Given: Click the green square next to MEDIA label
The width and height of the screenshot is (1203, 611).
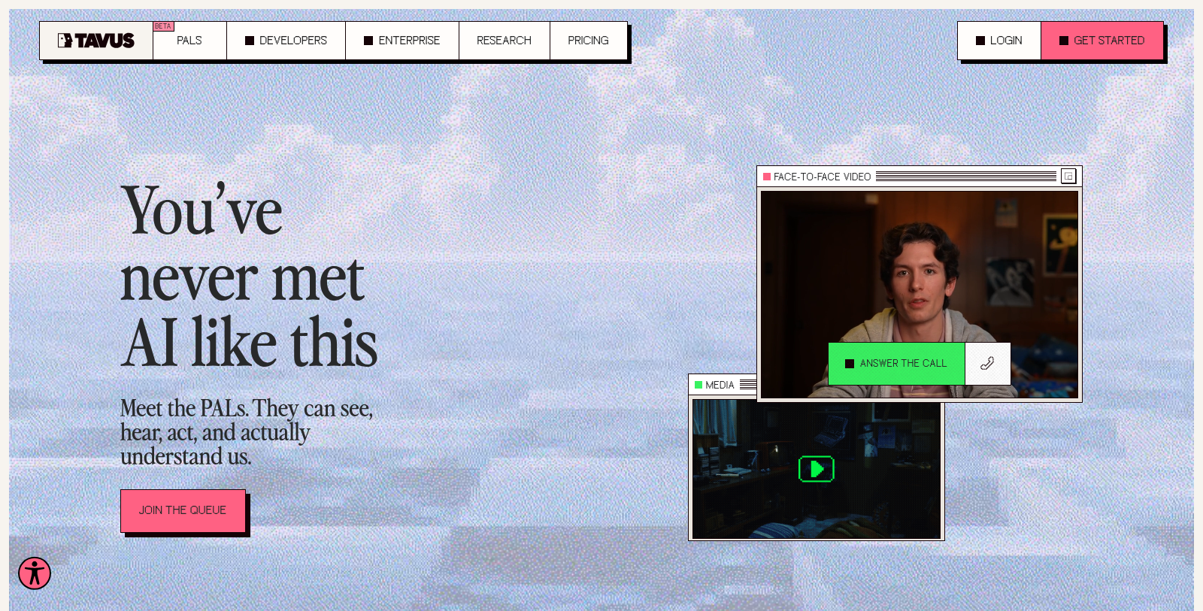Looking at the screenshot, I should click(698, 385).
